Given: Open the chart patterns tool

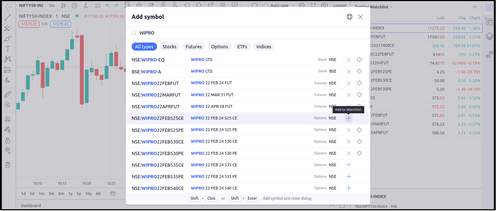Looking at the screenshot, I should click(8, 59).
